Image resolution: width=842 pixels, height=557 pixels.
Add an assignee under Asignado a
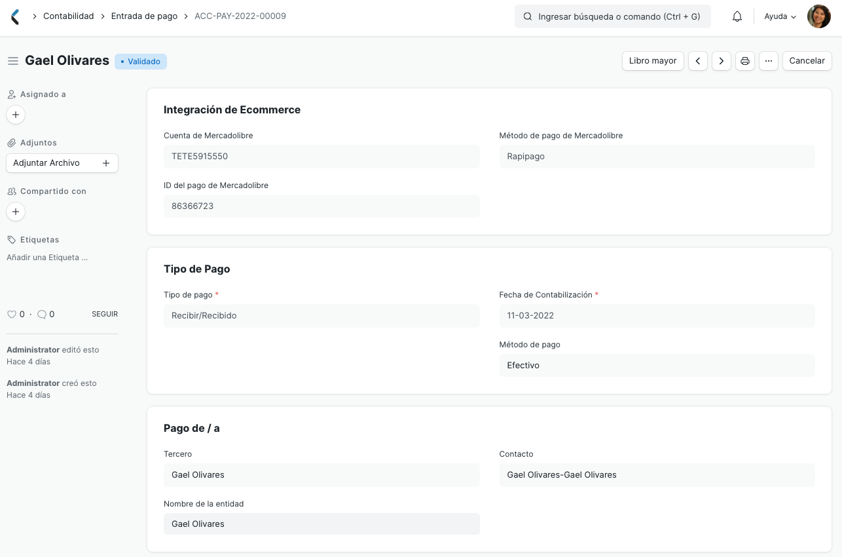coord(16,115)
